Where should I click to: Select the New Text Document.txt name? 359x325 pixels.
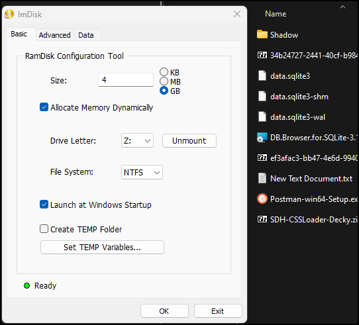(x=311, y=178)
